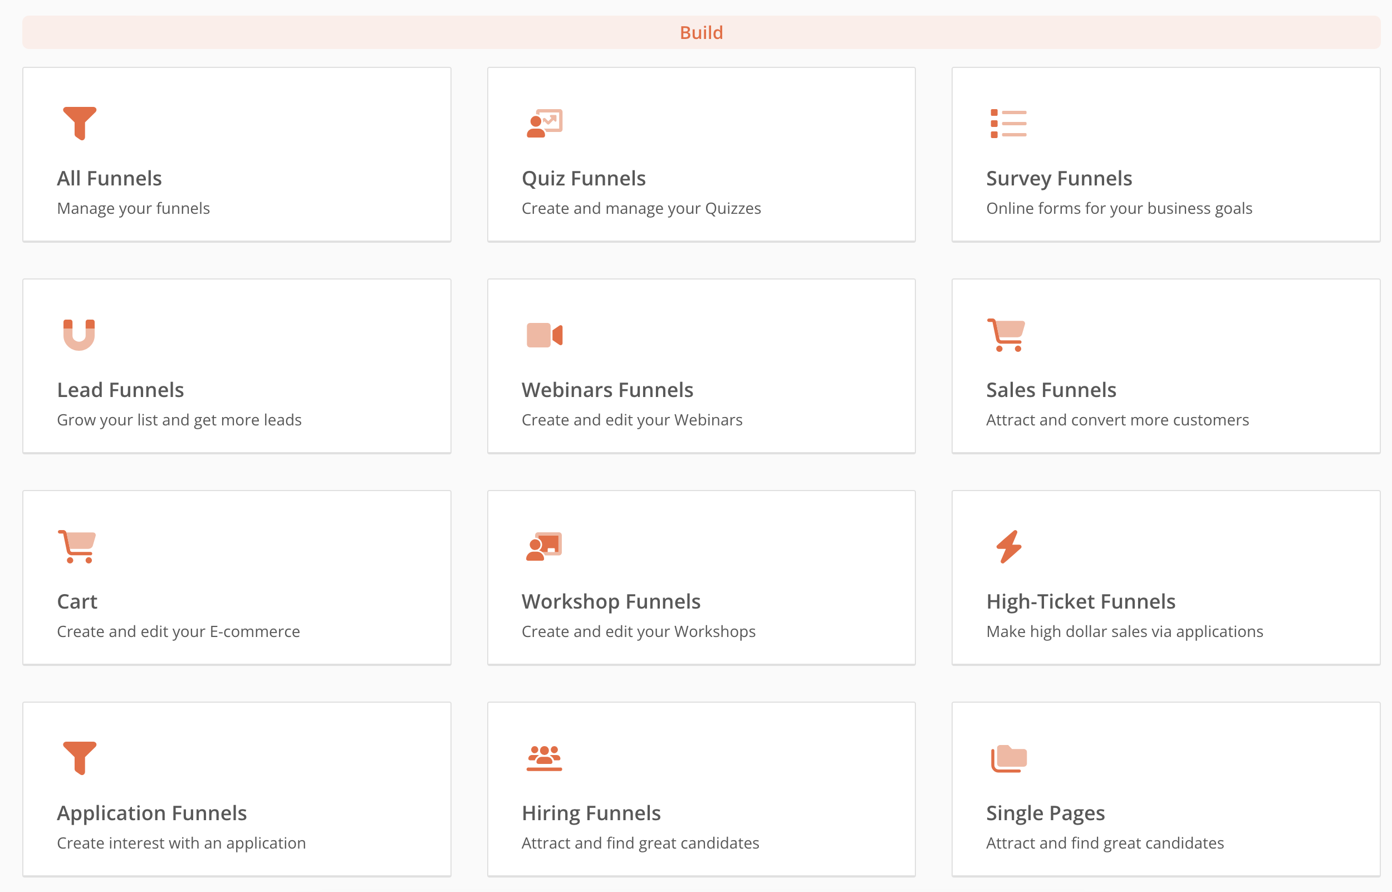The width and height of the screenshot is (1392, 892).
Task: Click the Workshop Funnels instructor icon
Action: coord(545,546)
